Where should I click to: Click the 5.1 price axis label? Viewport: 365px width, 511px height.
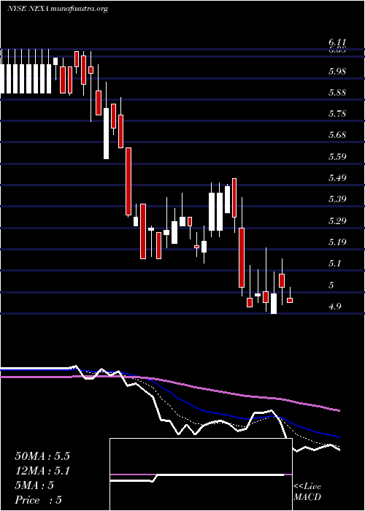point(336,264)
